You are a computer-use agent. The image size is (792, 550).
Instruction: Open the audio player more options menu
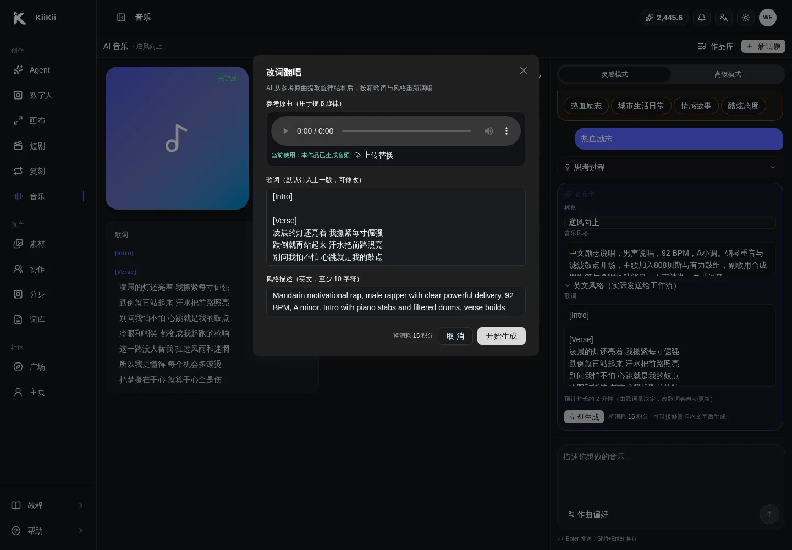click(507, 131)
